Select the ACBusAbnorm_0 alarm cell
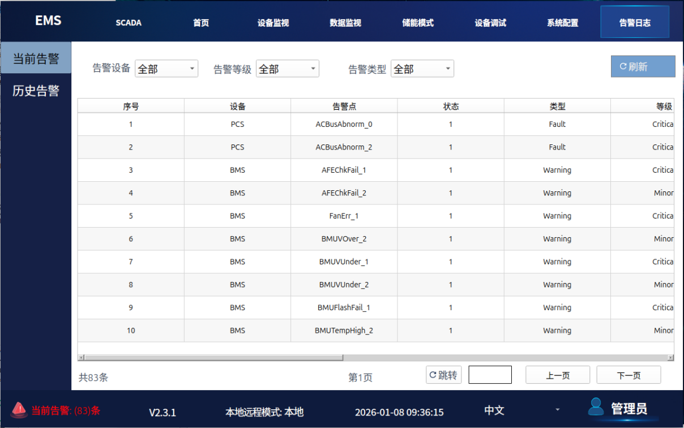The width and height of the screenshot is (684, 428). [x=344, y=124]
